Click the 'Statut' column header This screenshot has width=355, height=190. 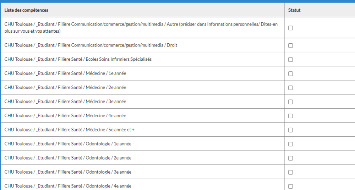click(294, 10)
